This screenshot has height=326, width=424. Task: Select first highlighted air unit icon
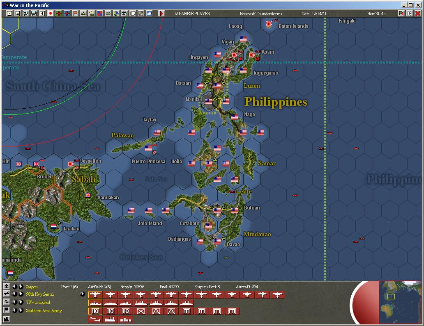[x=95, y=295]
